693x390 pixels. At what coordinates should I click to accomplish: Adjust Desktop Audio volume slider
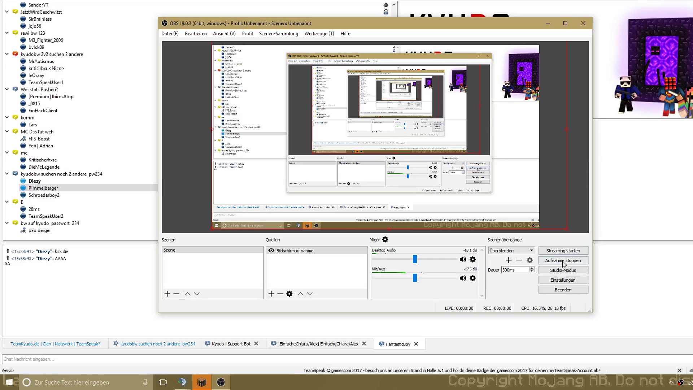pyautogui.click(x=415, y=259)
